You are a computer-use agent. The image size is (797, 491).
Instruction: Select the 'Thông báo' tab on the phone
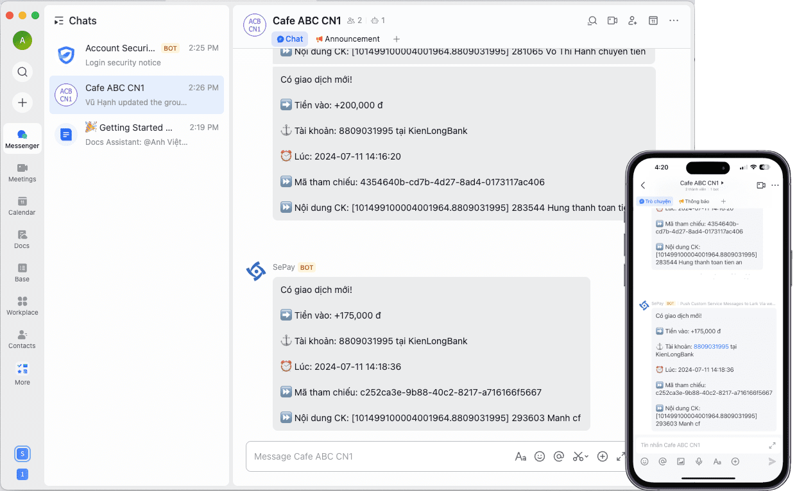coord(694,201)
